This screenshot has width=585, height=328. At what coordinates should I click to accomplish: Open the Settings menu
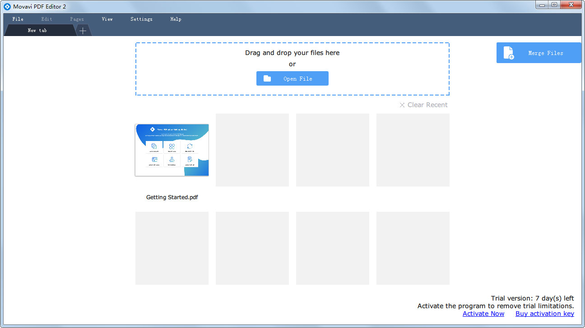[x=141, y=19]
